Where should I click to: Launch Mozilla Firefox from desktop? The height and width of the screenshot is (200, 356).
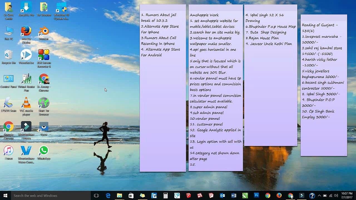point(26,35)
